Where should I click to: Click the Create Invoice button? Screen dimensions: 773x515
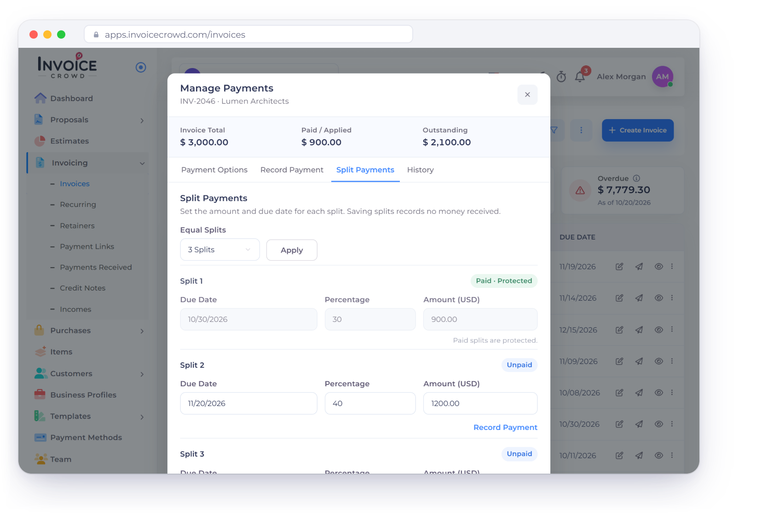coord(638,130)
